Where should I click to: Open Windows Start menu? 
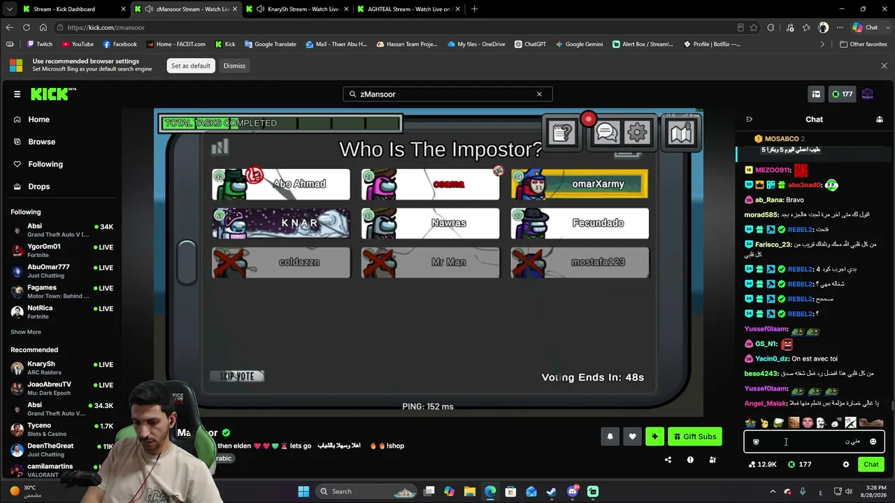pos(303,491)
